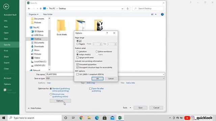Open Microsoft Store from taskbar
The width and height of the screenshot is (216, 121).
coord(105,118)
